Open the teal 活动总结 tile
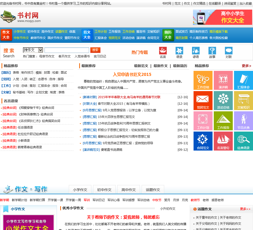Image resolution: width=253 pixels, height=230 pixels. click(223, 100)
